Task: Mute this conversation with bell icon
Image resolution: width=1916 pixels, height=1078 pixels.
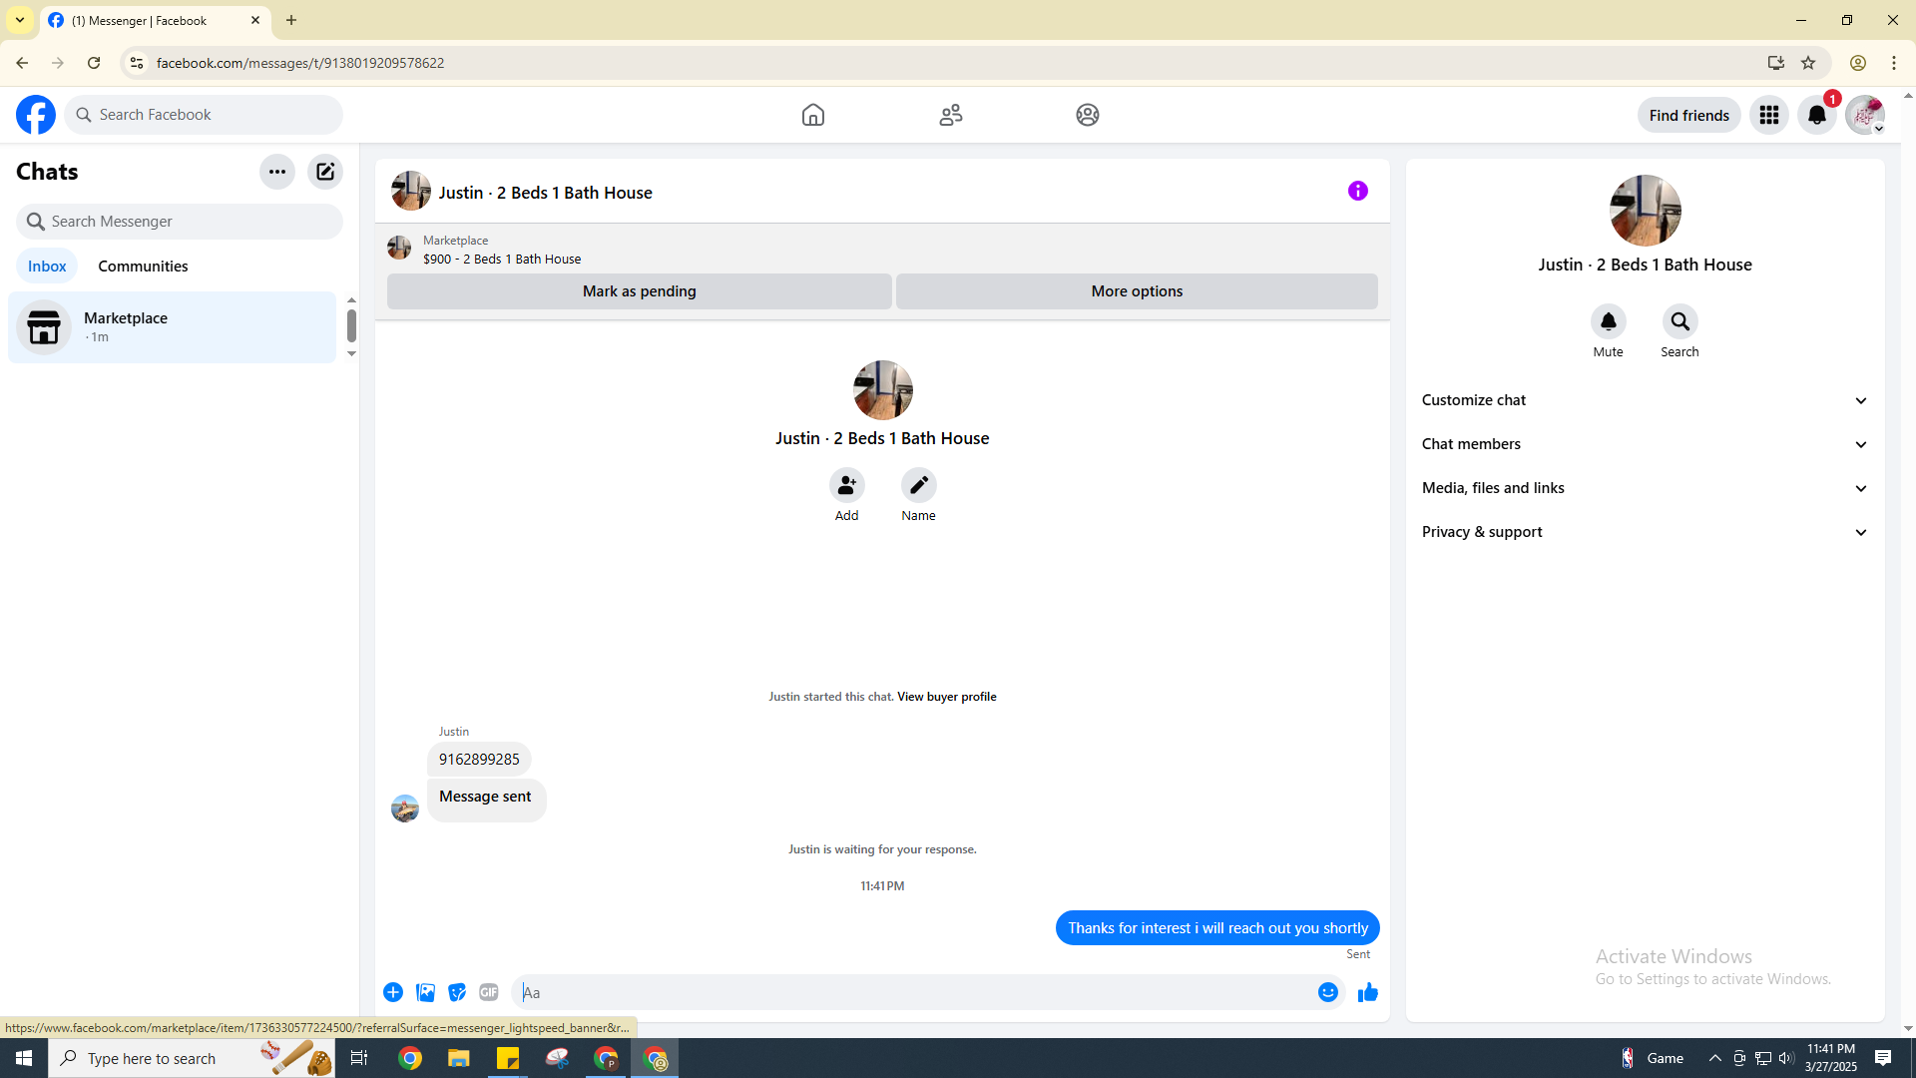Action: tap(1609, 321)
